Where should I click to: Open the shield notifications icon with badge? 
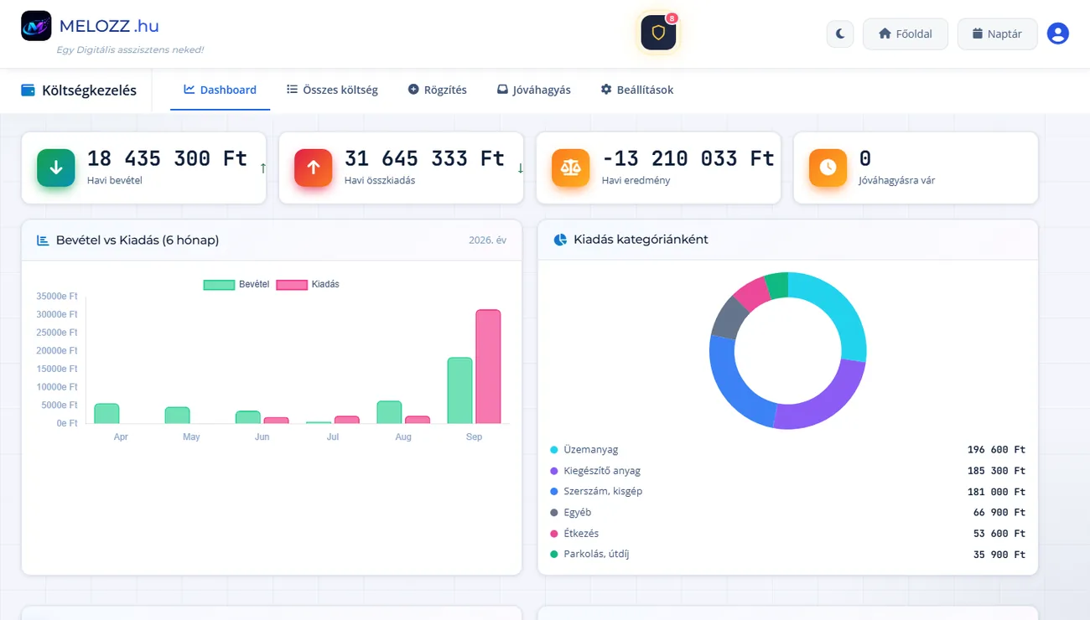[658, 33]
